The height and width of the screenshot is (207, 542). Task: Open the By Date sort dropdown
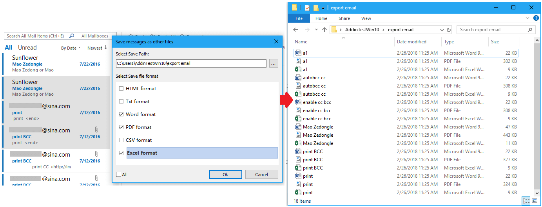coord(71,48)
